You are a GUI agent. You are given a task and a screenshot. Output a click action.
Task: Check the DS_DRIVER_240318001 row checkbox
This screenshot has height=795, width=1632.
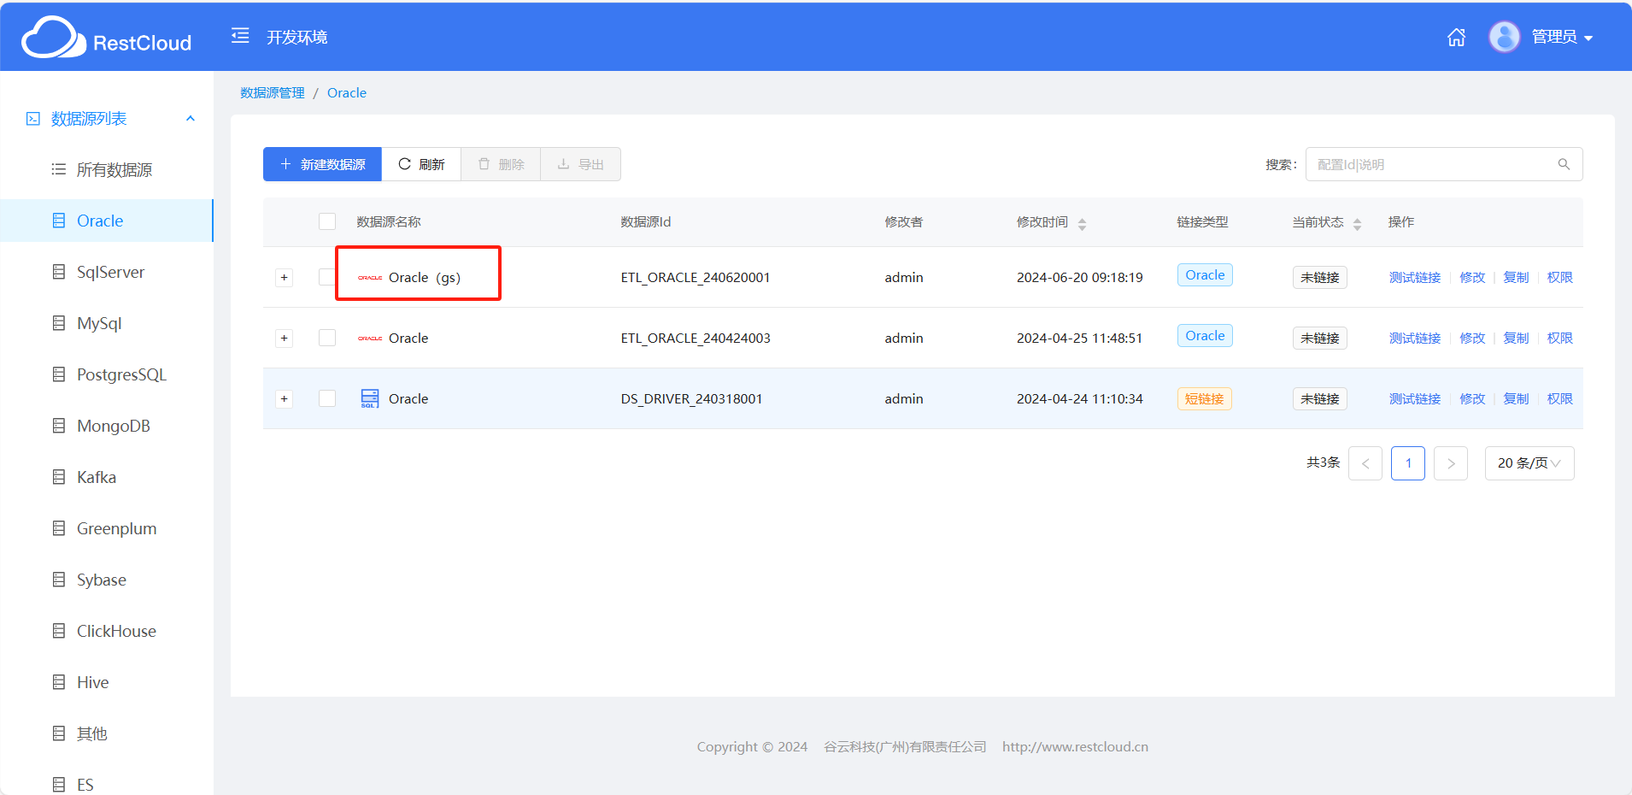[x=327, y=398]
